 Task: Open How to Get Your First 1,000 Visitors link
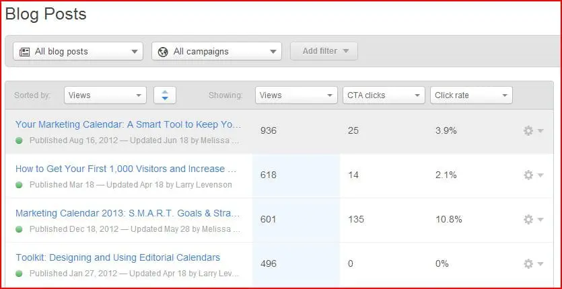[126, 169]
